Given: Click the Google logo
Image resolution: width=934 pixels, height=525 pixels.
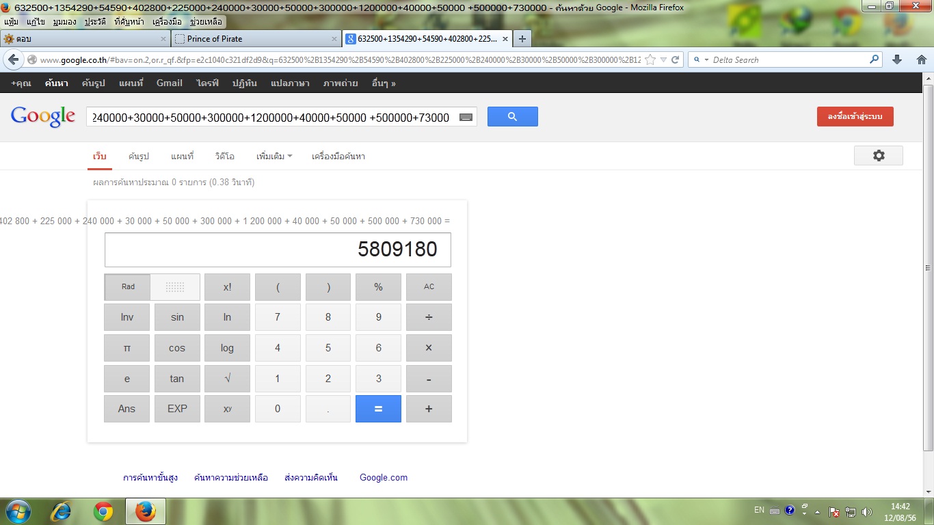Looking at the screenshot, I should (x=43, y=116).
